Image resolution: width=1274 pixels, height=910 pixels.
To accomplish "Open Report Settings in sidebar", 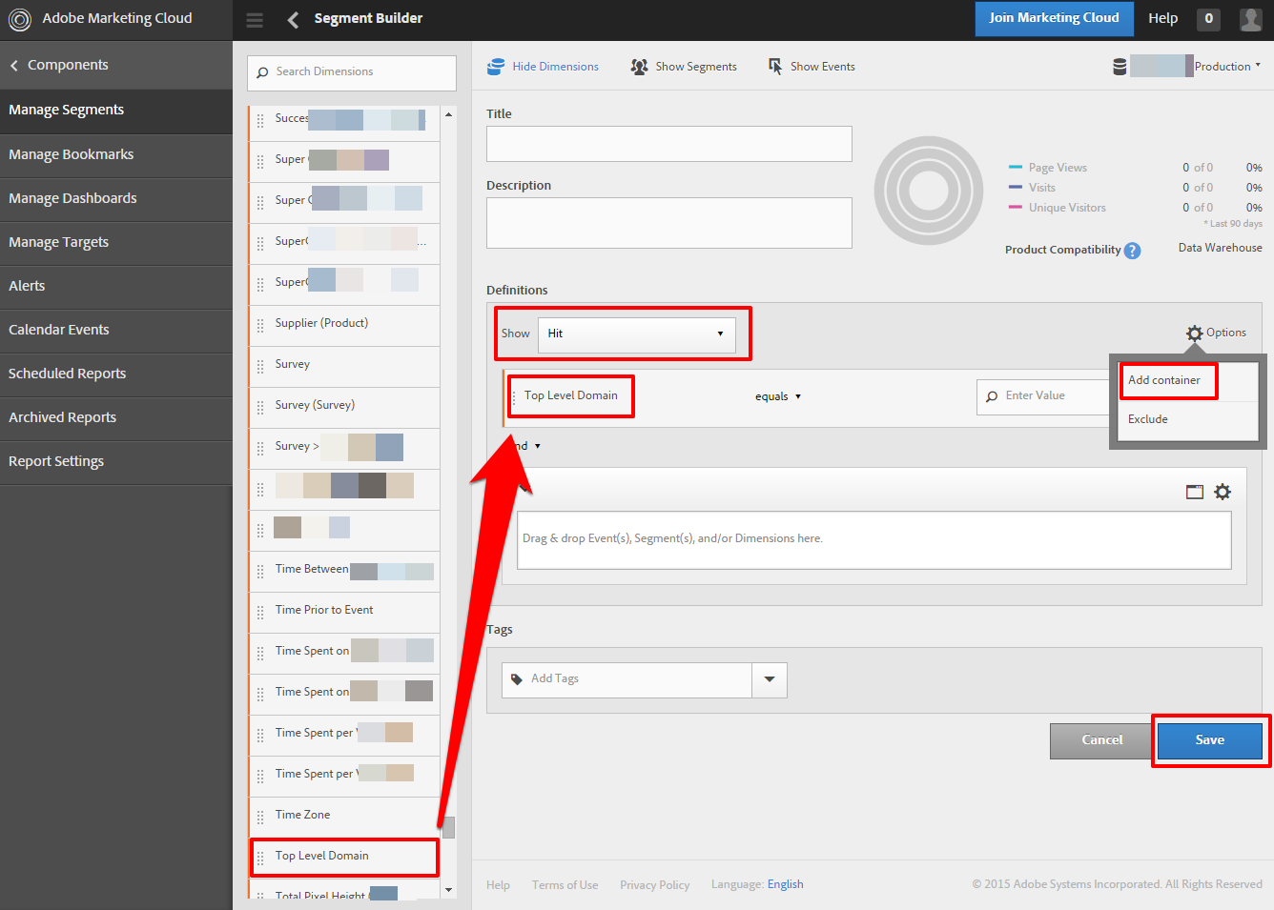I will click(116, 461).
